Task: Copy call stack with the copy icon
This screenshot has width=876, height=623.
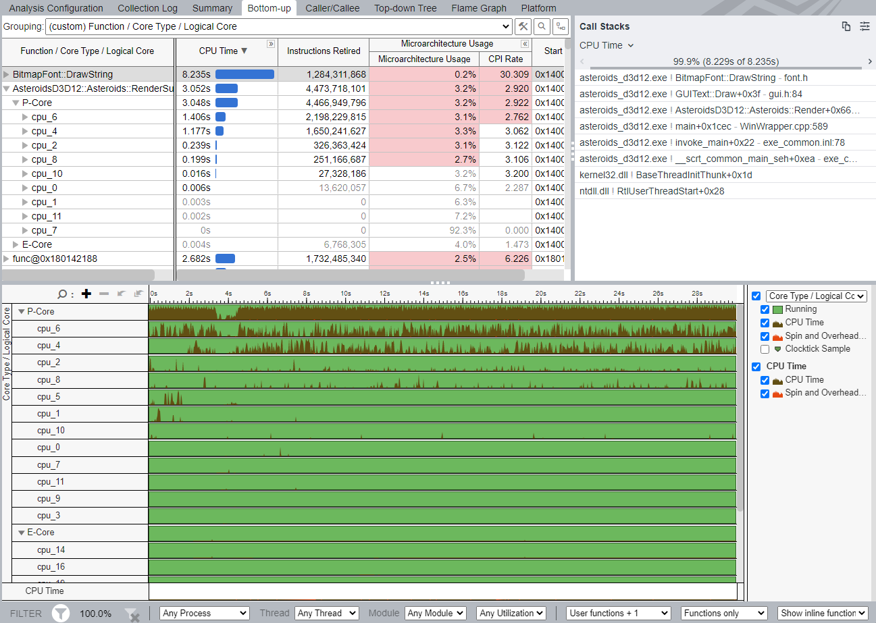Action: (846, 26)
